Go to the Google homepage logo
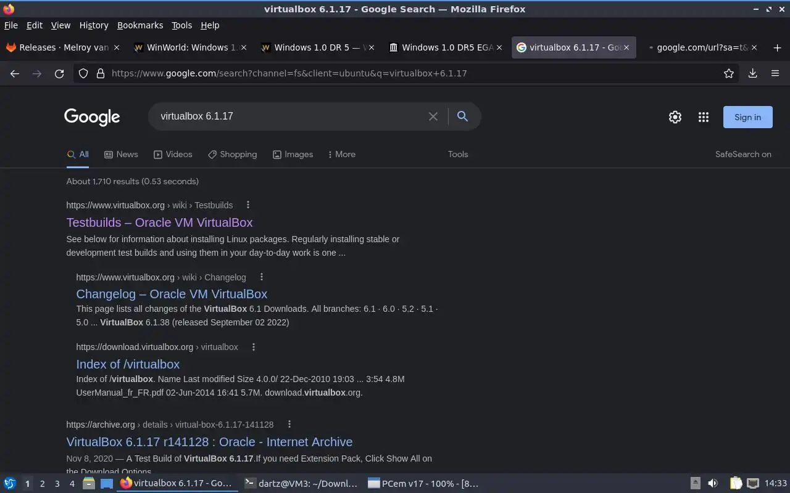790x493 pixels. click(92, 117)
